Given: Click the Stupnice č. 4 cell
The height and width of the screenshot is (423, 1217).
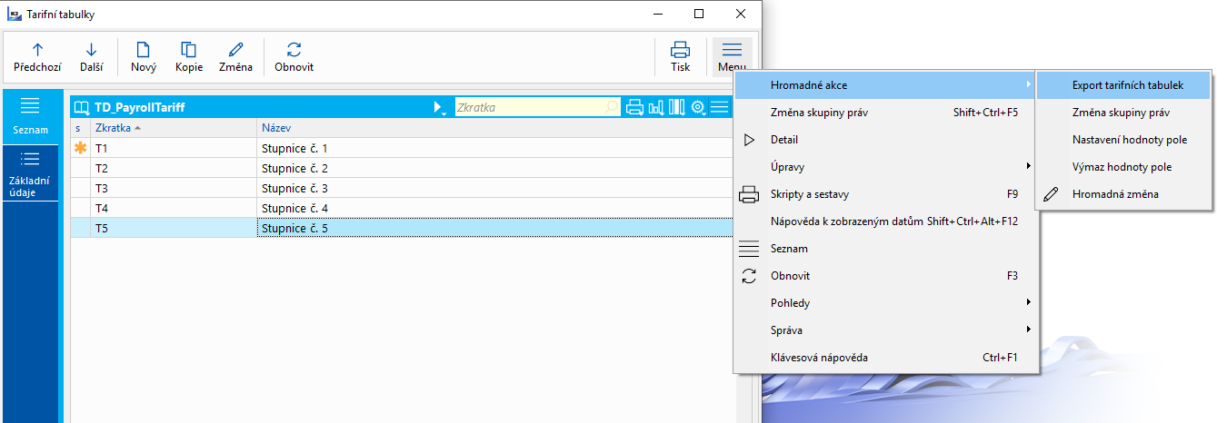Looking at the screenshot, I should [495, 208].
